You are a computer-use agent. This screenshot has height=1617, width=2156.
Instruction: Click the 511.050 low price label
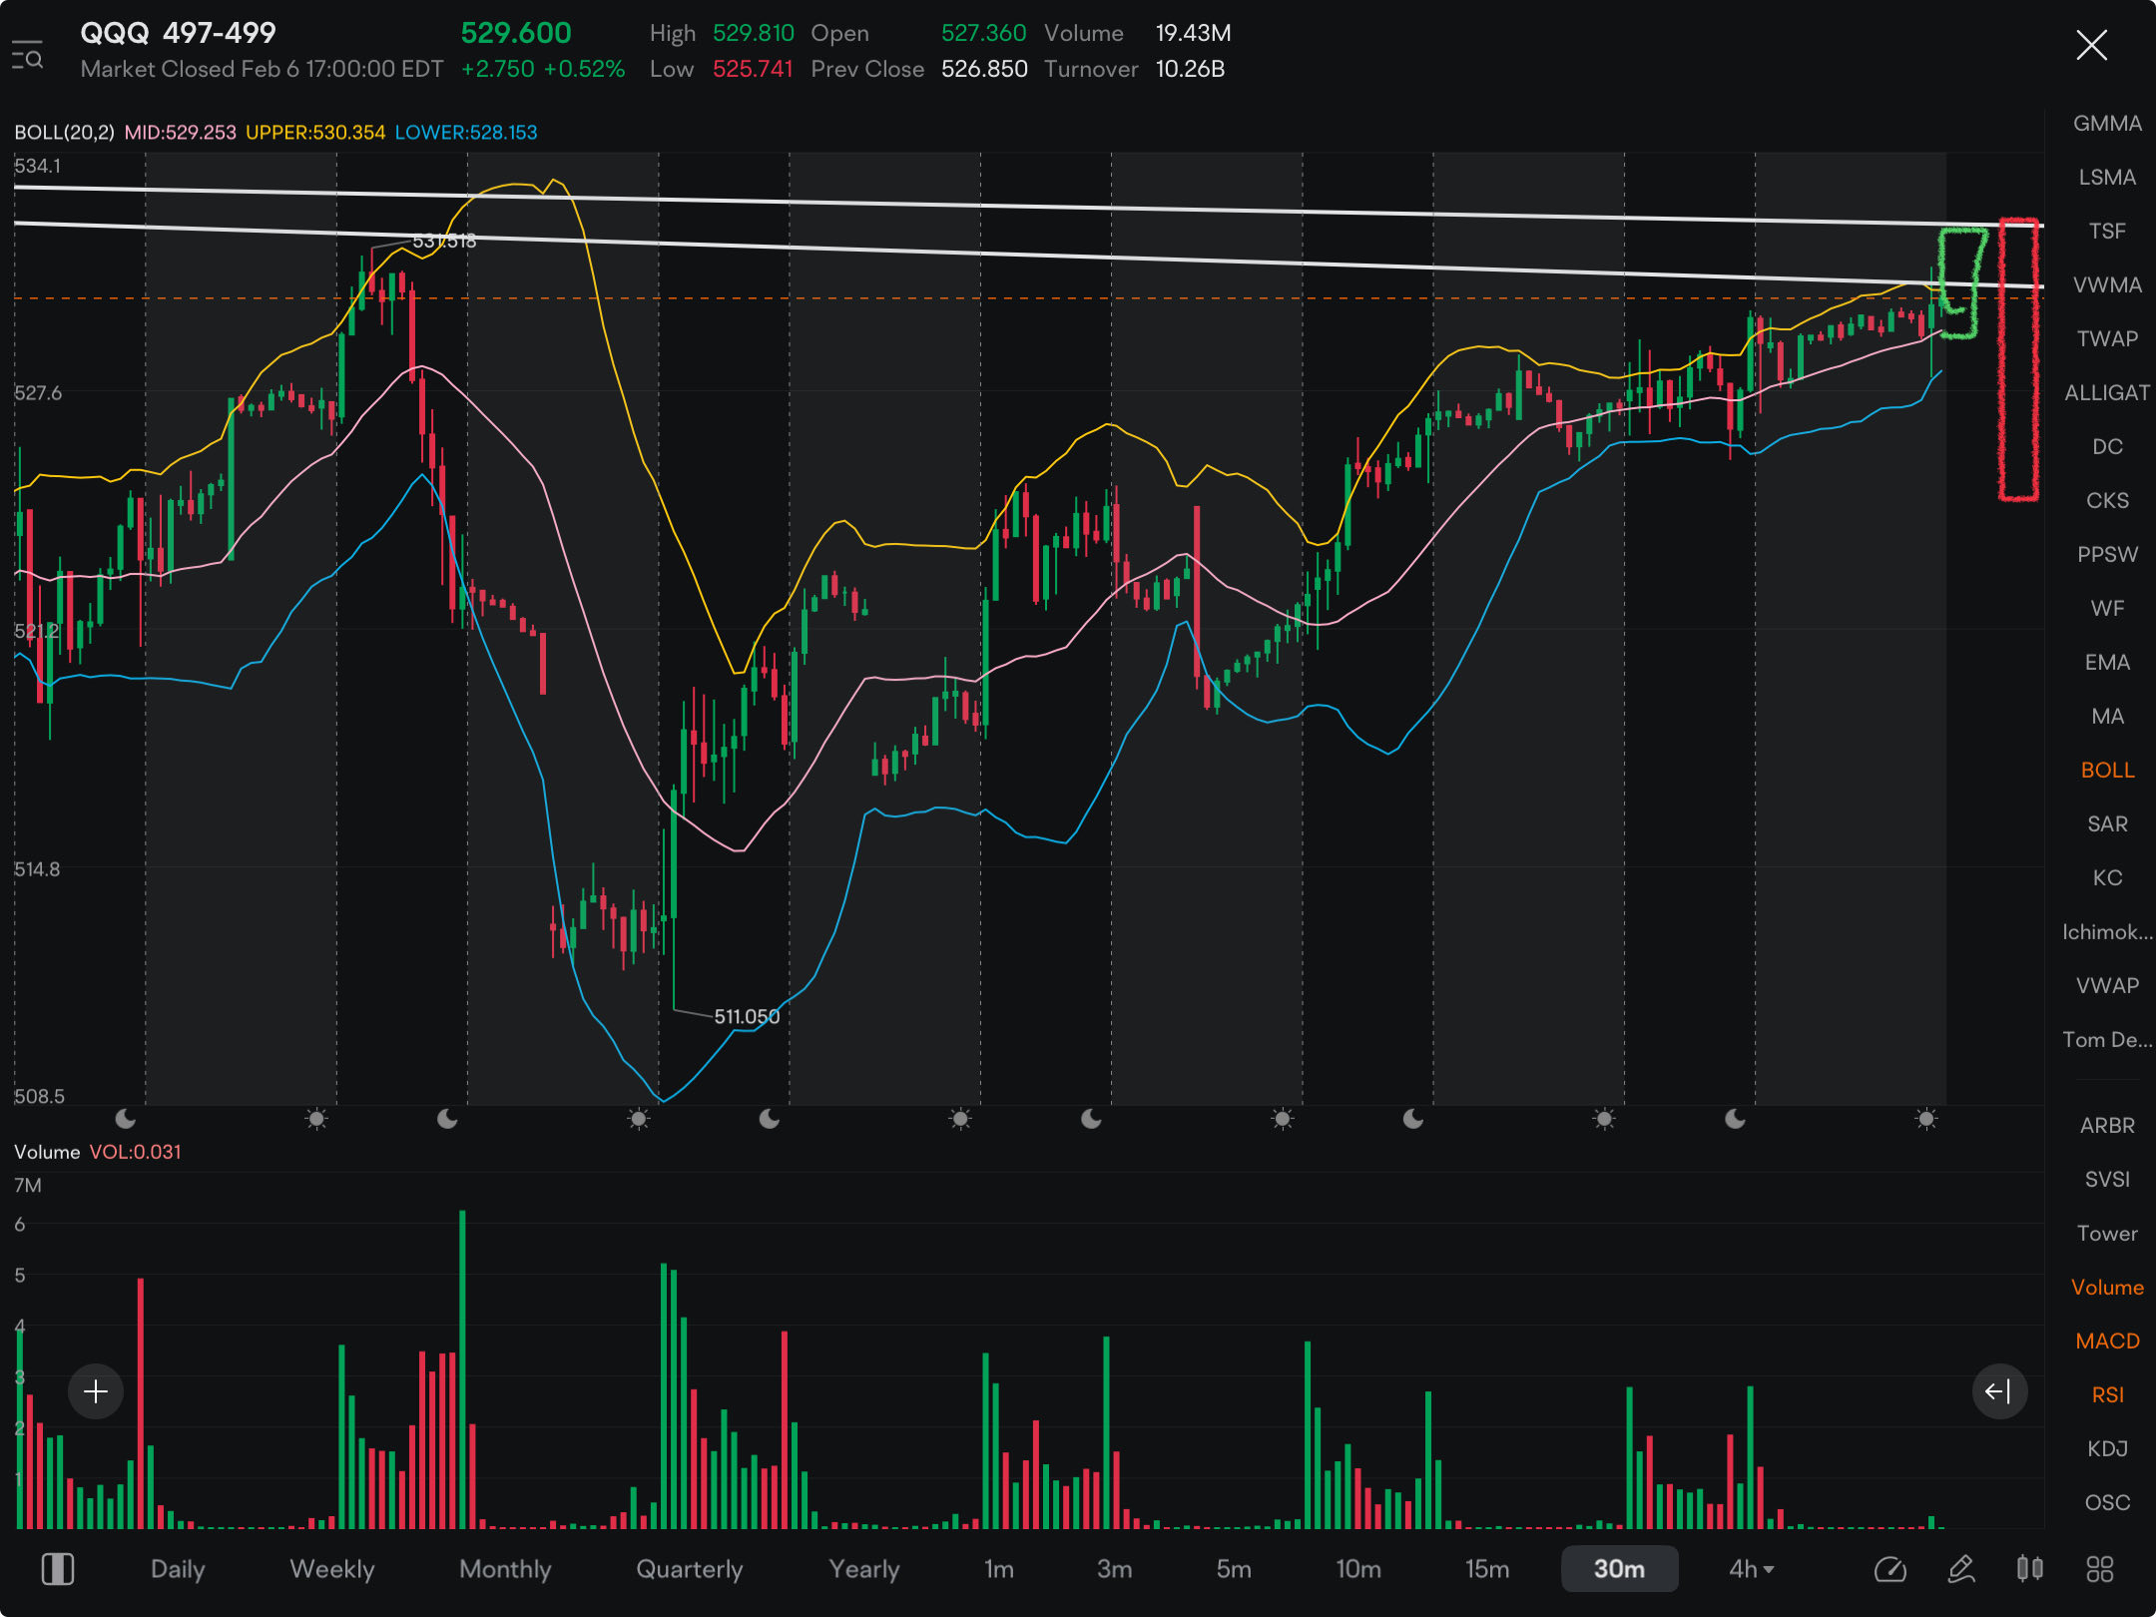pos(747,1016)
